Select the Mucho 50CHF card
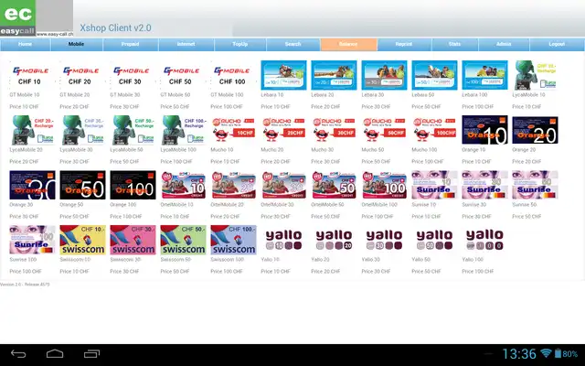The image size is (585, 366). (x=384, y=130)
